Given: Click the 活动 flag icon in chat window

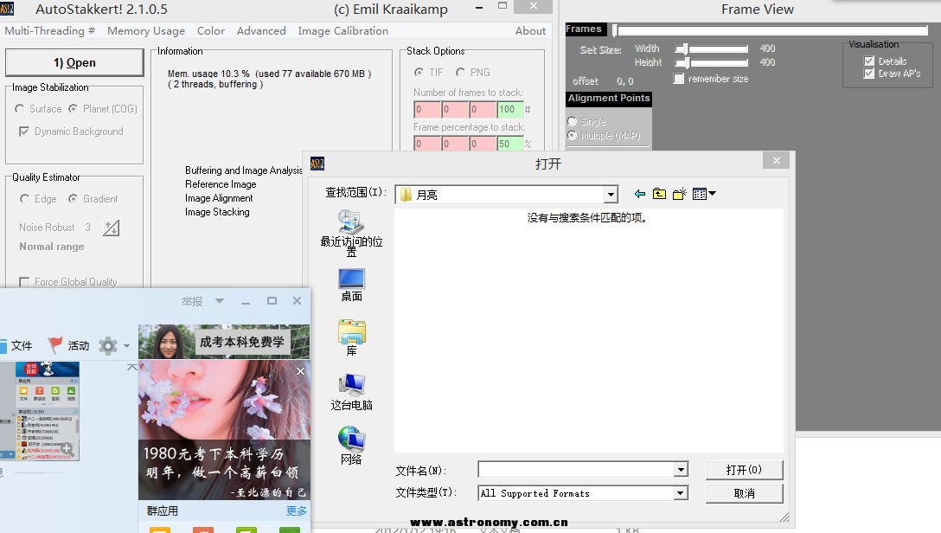Looking at the screenshot, I should coord(55,345).
